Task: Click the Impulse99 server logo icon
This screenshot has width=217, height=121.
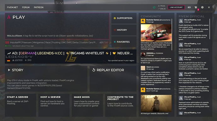Action: coord(7,43)
